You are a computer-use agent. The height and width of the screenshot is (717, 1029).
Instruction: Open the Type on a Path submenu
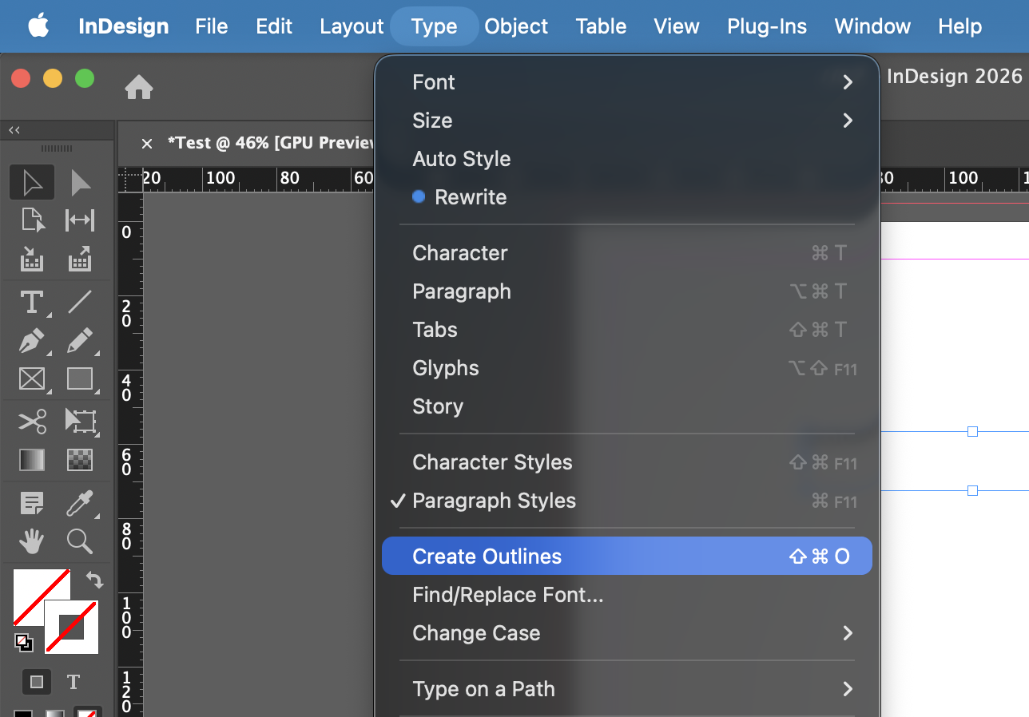coord(627,689)
